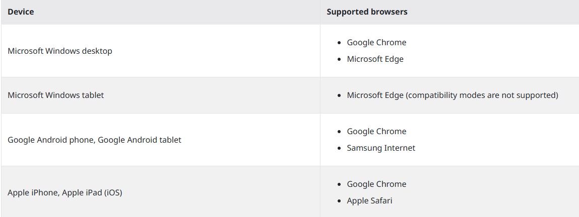Click the bullet beside Windows desktop's Google Chrome
Viewport: 579px width, 217px height.
340,43
